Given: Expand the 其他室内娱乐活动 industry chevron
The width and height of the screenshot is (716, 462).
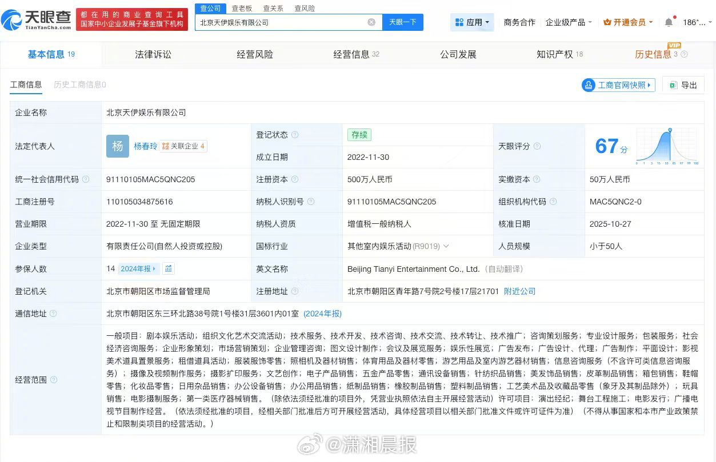Looking at the screenshot, I should click(446, 246).
